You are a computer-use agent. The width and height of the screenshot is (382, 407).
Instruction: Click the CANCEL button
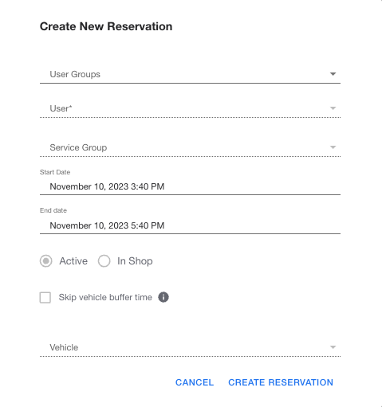tap(195, 382)
